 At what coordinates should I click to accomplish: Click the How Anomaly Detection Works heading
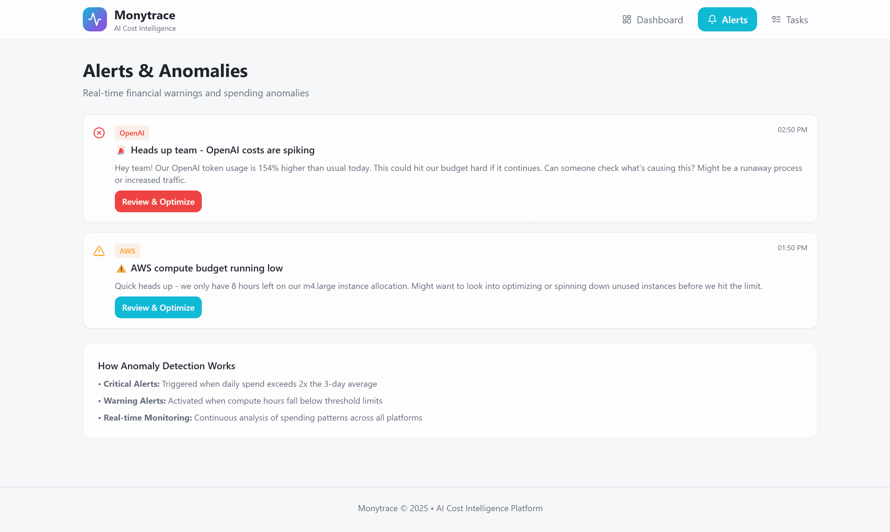(166, 366)
